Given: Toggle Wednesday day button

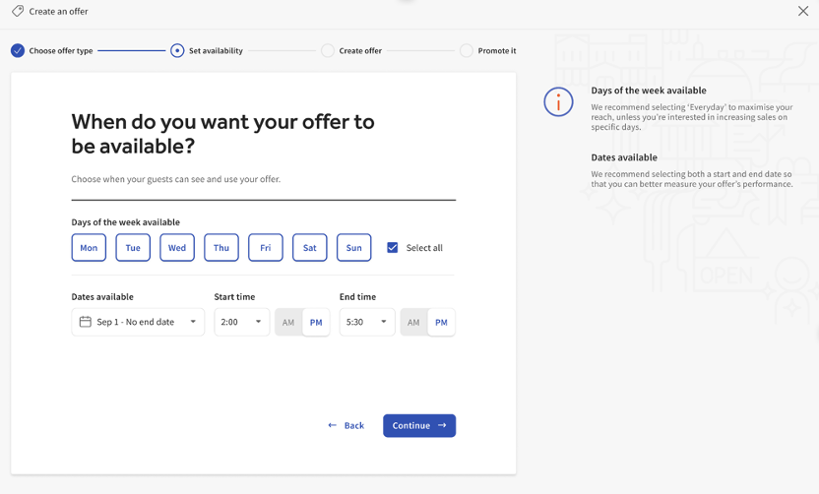Looking at the screenshot, I should [x=177, y=247].
